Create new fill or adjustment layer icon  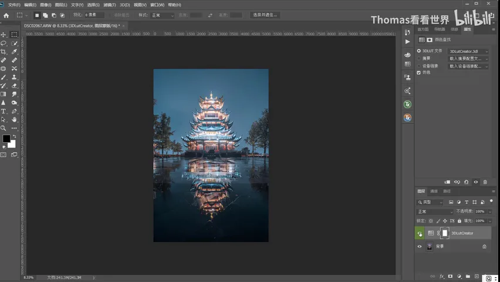pyautogui.click(x=459, y=277)
